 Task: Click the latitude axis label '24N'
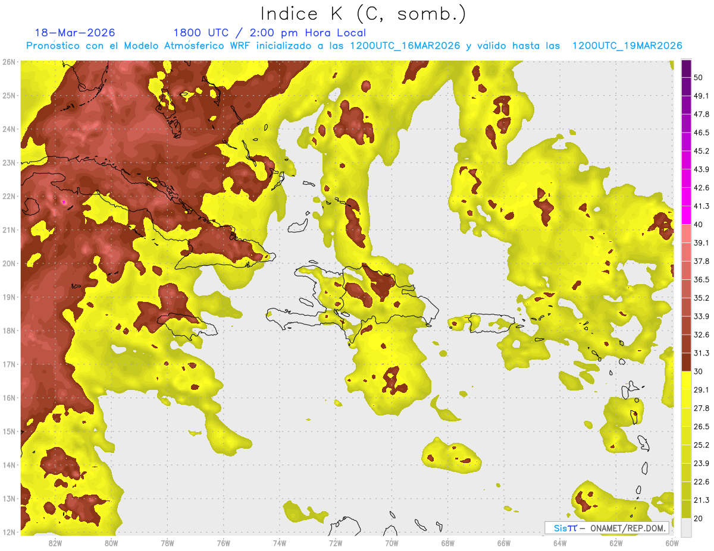pyautogui.click(x=10, y=129)
